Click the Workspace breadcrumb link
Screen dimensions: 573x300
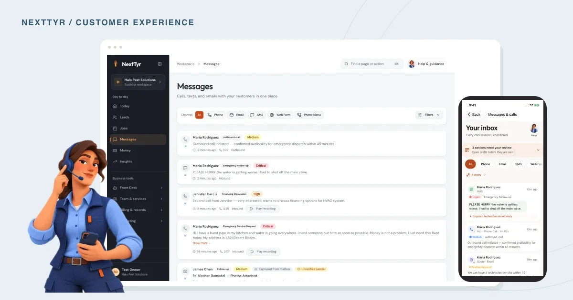click(186, 64)
